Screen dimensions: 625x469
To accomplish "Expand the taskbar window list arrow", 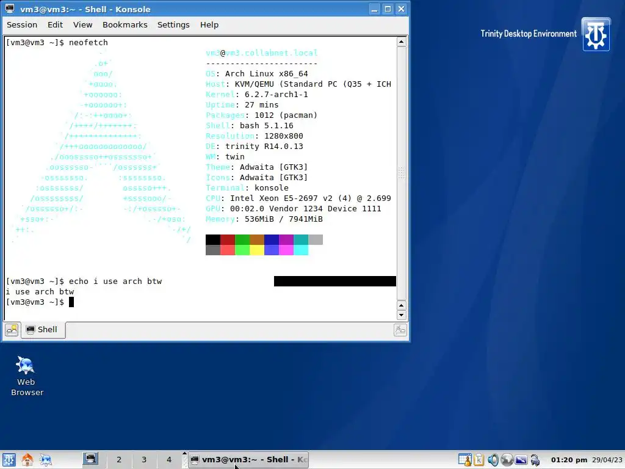I will click(184, 454).
